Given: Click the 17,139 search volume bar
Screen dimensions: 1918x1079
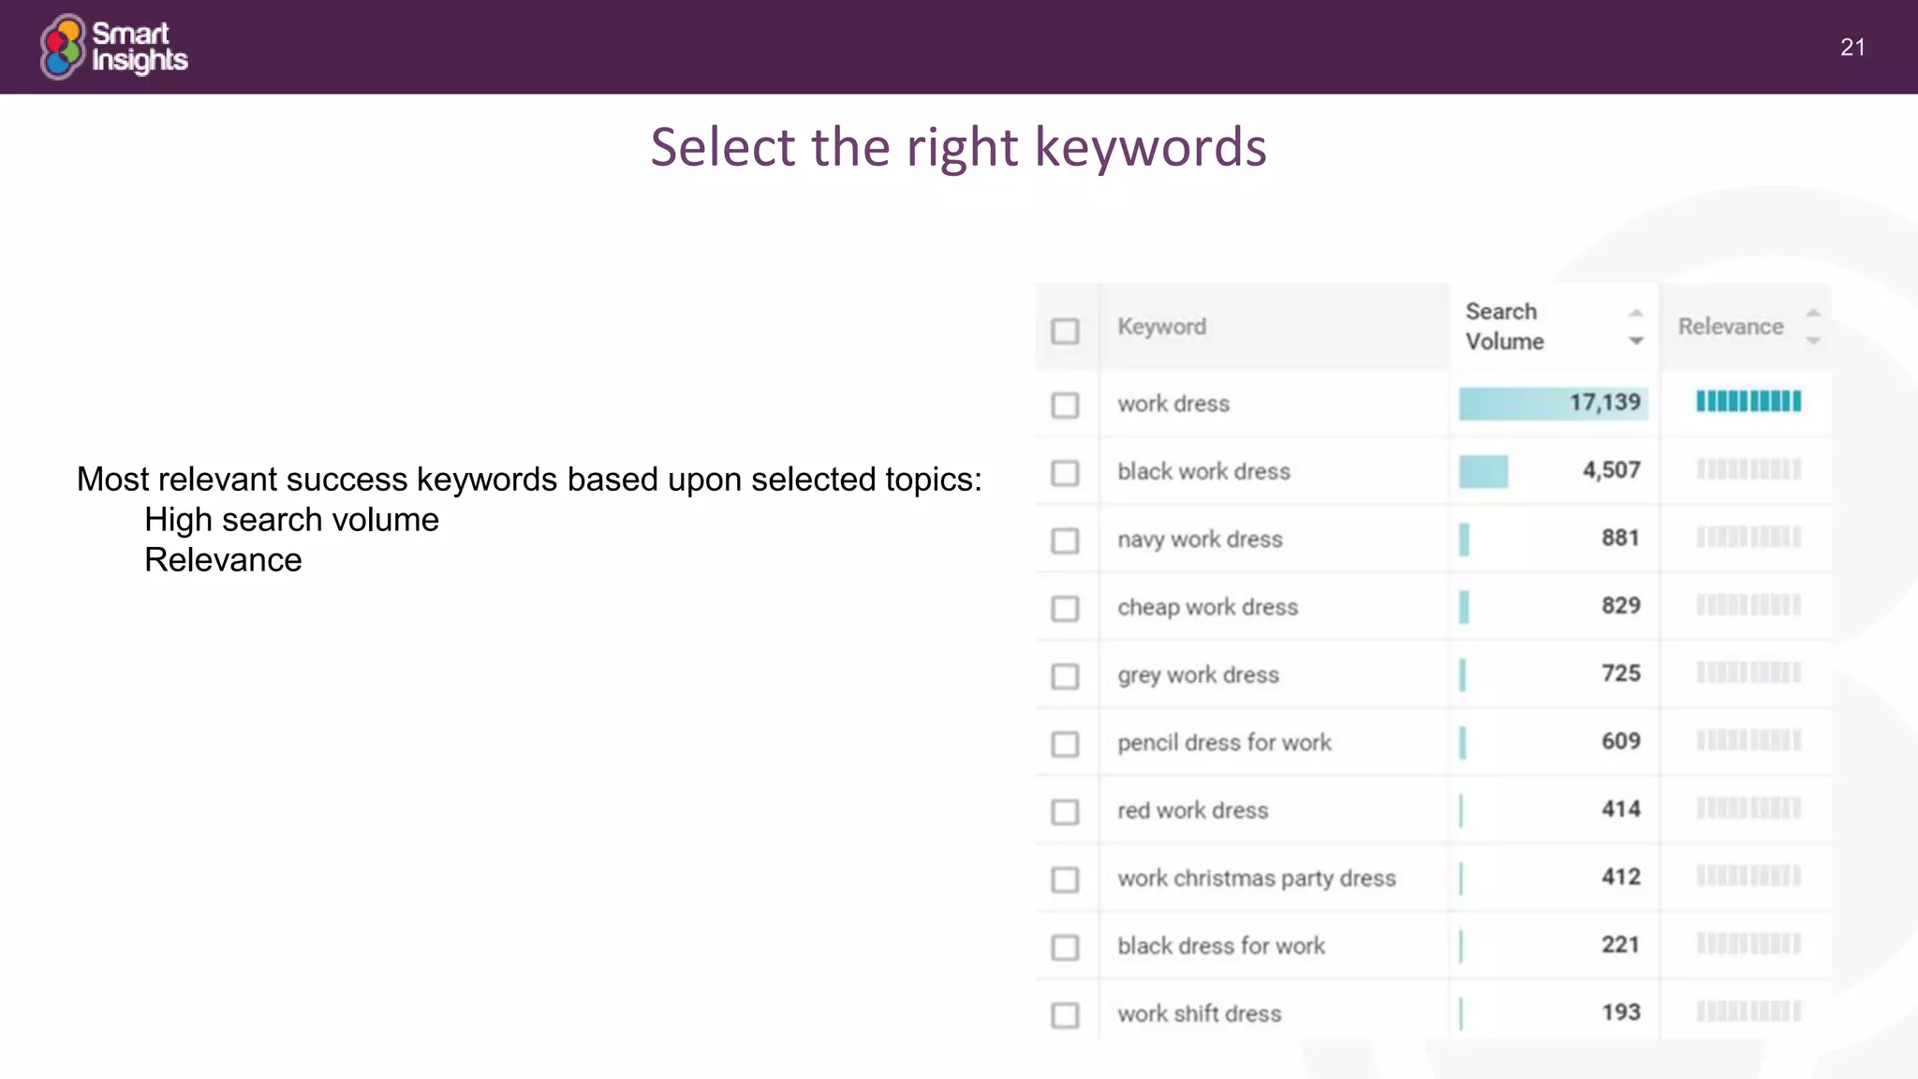Looking at the screenshot, I should click(1553, 403).
